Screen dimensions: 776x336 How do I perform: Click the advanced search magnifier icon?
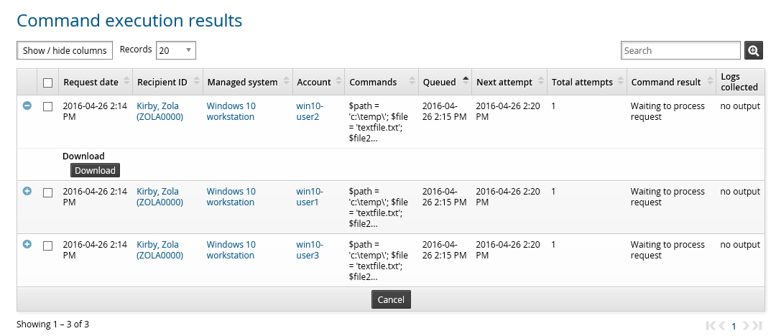[753, 50]
